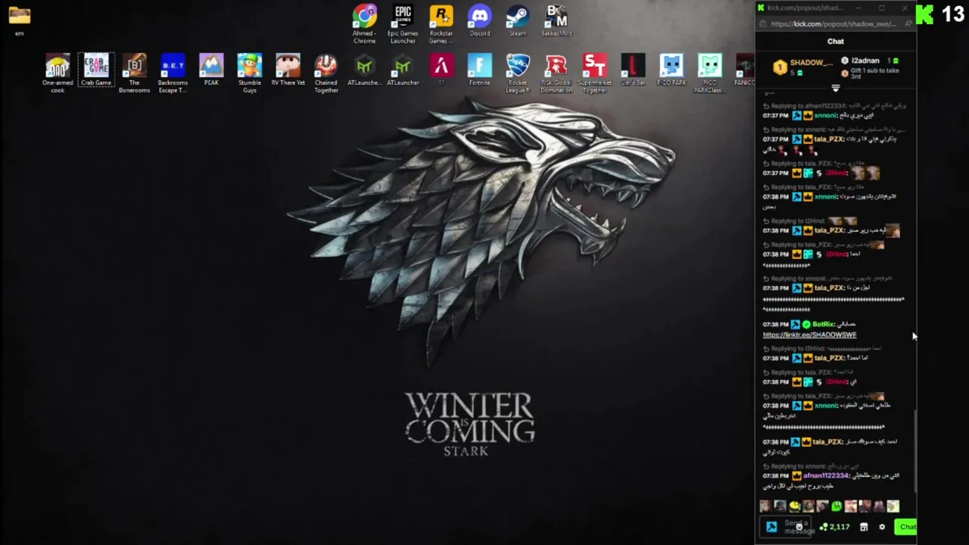Open Kick shop icon in chat footer

pyautogui.click(x=864, y=527)
